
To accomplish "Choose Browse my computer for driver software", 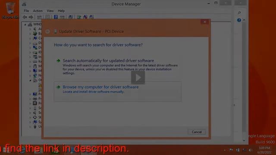I will coord(118,91).
